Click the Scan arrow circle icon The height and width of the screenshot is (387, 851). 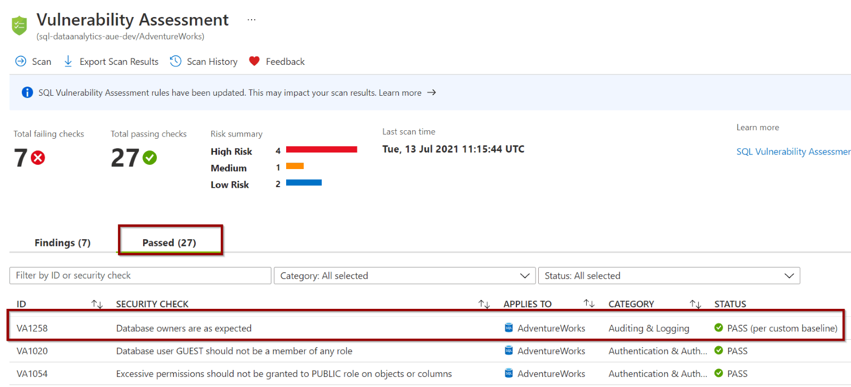[x=21, y=61]
